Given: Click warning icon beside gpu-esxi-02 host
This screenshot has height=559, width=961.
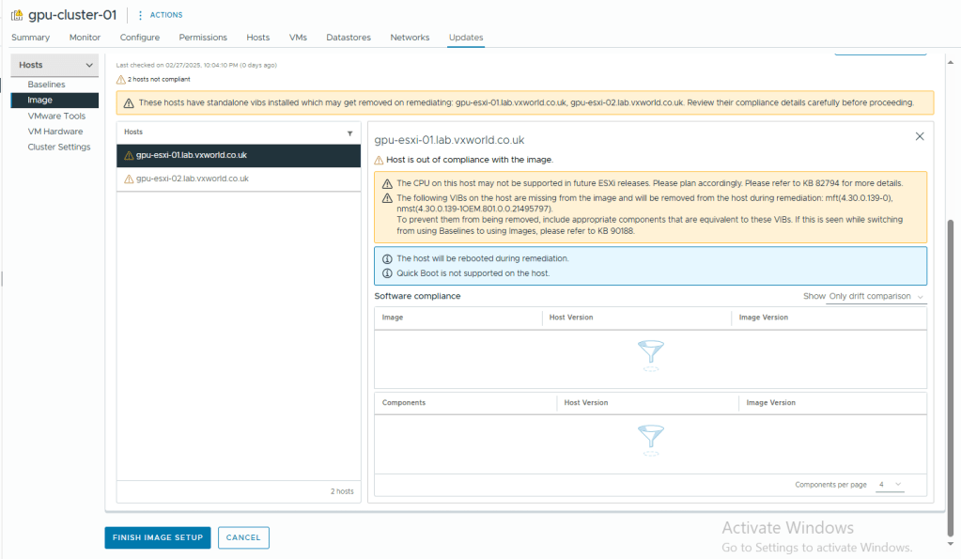Looking at the screenshot, I should (129, 179).
